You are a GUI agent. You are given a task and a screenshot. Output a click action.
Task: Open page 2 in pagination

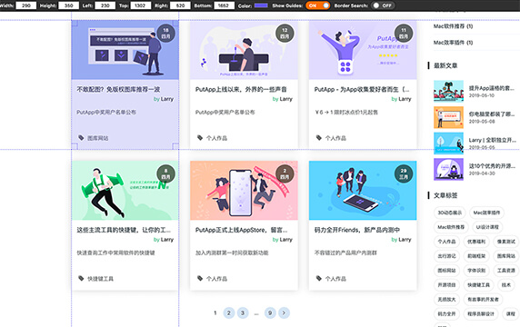229,312
